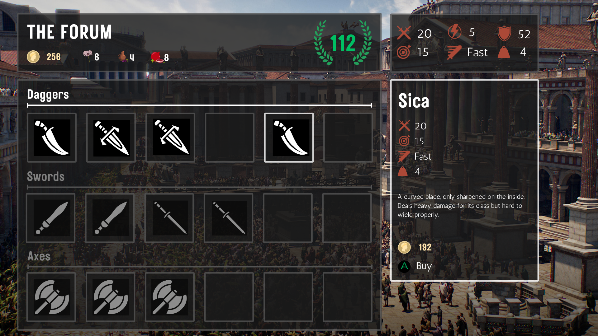Open the Axes category header
This screenshot has width=598, height=336.
point(39,256)
